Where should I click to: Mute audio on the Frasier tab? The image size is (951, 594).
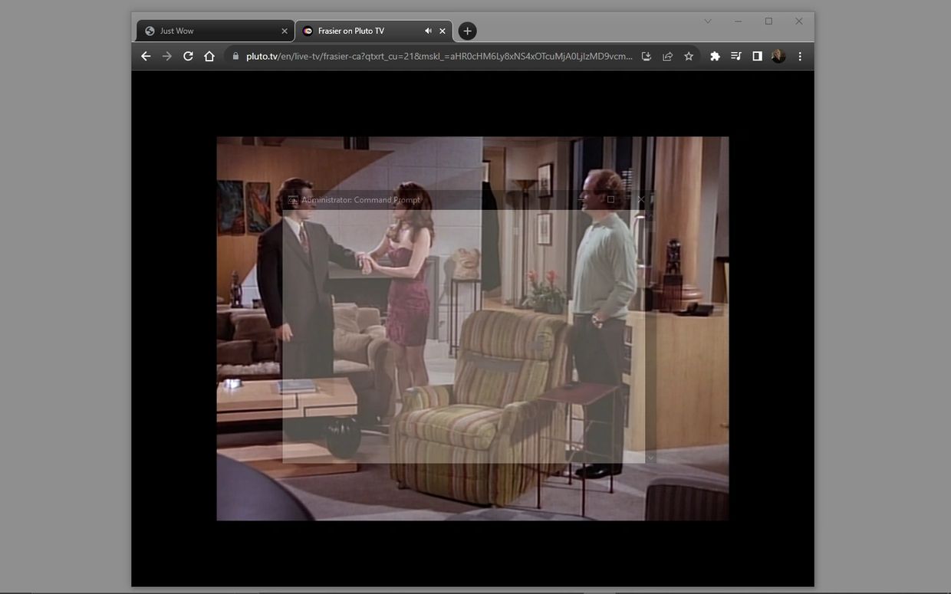pos(428,31)
